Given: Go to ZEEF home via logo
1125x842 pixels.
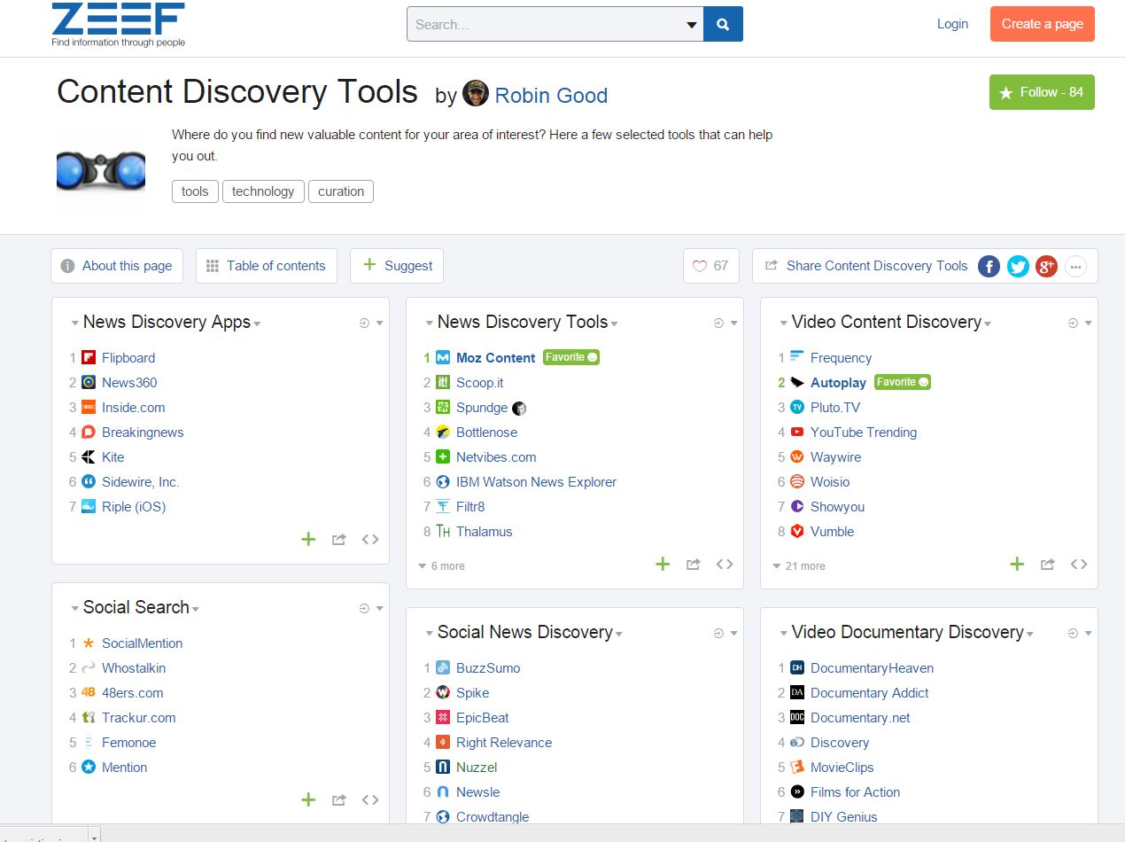Looking at the screenshot, I should tap(119, 24).
